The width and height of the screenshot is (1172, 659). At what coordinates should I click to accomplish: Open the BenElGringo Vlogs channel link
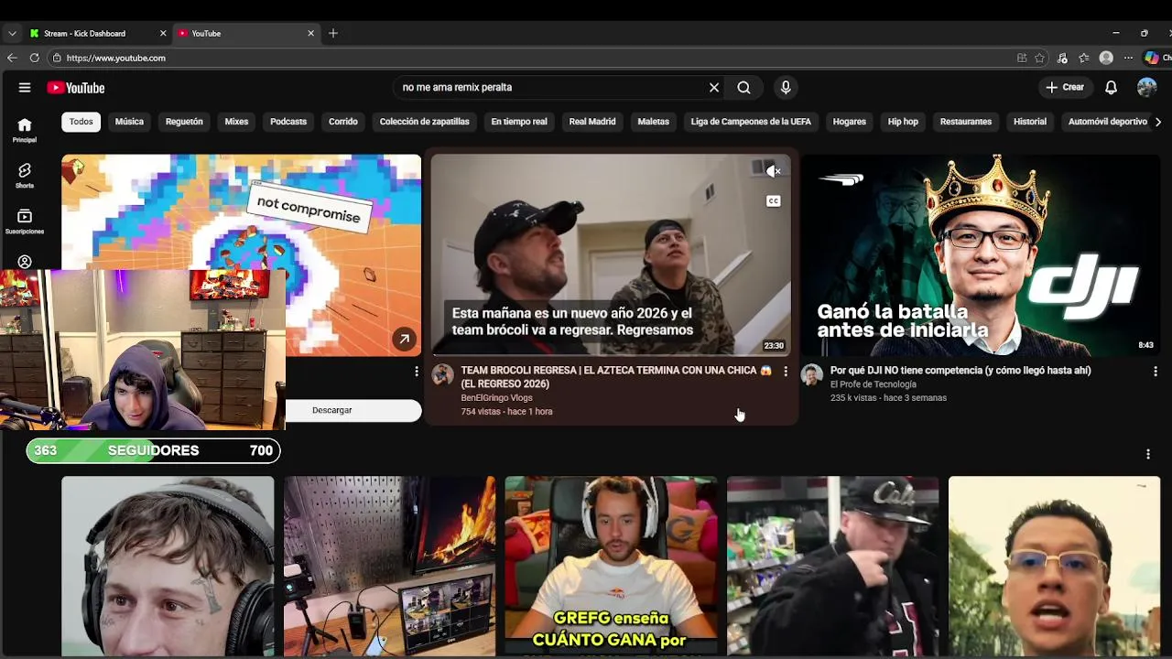click(496, 398)
